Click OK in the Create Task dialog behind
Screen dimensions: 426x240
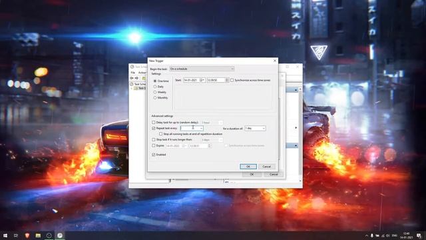click(252, 175)
